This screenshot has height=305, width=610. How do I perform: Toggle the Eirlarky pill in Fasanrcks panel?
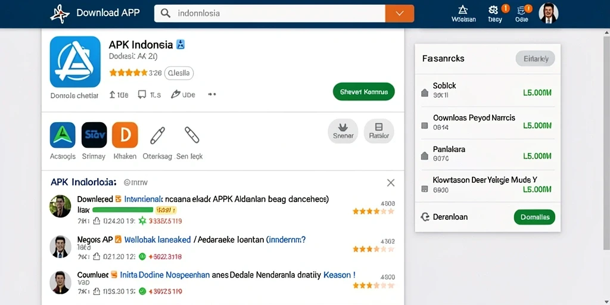(x=536, y=59)
